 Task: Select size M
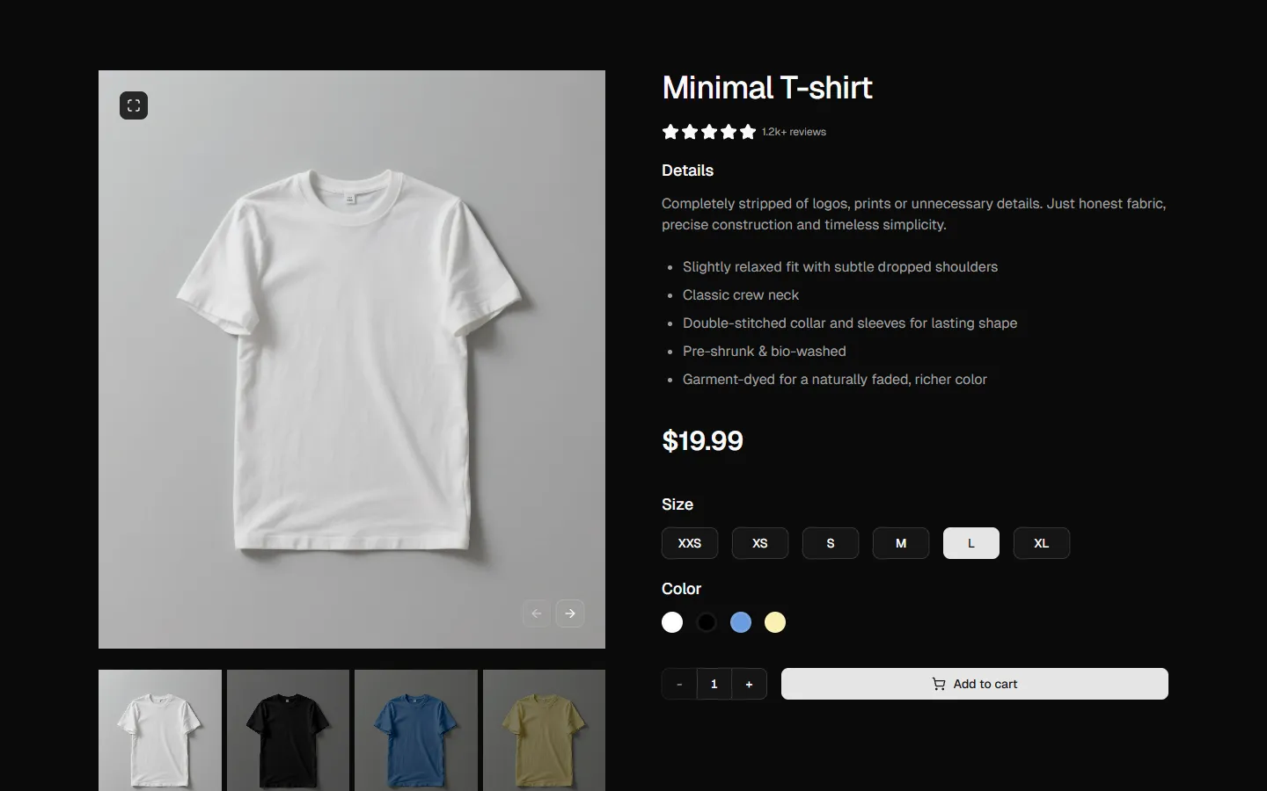[x=900, y=543]
